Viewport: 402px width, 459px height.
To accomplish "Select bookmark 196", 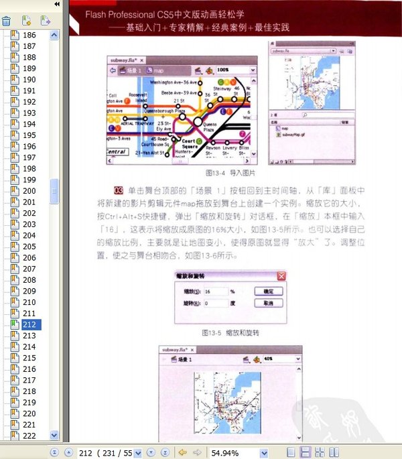I will coord(29,146).
